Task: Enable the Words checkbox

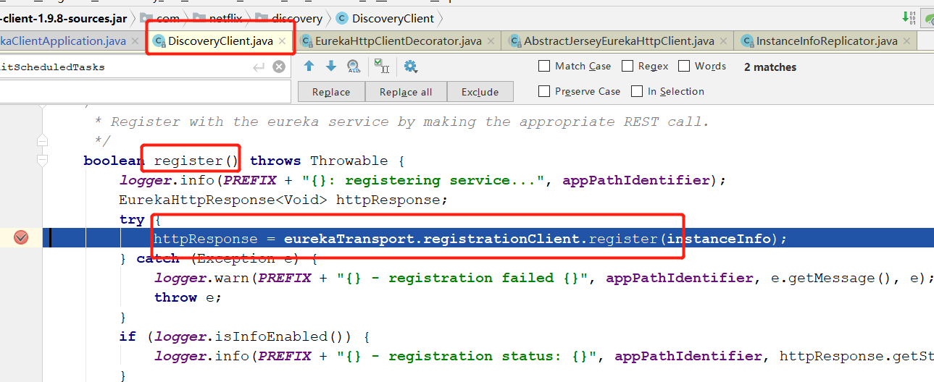Action: pos(684,66)
